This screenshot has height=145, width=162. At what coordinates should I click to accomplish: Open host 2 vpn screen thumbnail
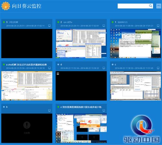pyautogui.click(x=81, y=44)
